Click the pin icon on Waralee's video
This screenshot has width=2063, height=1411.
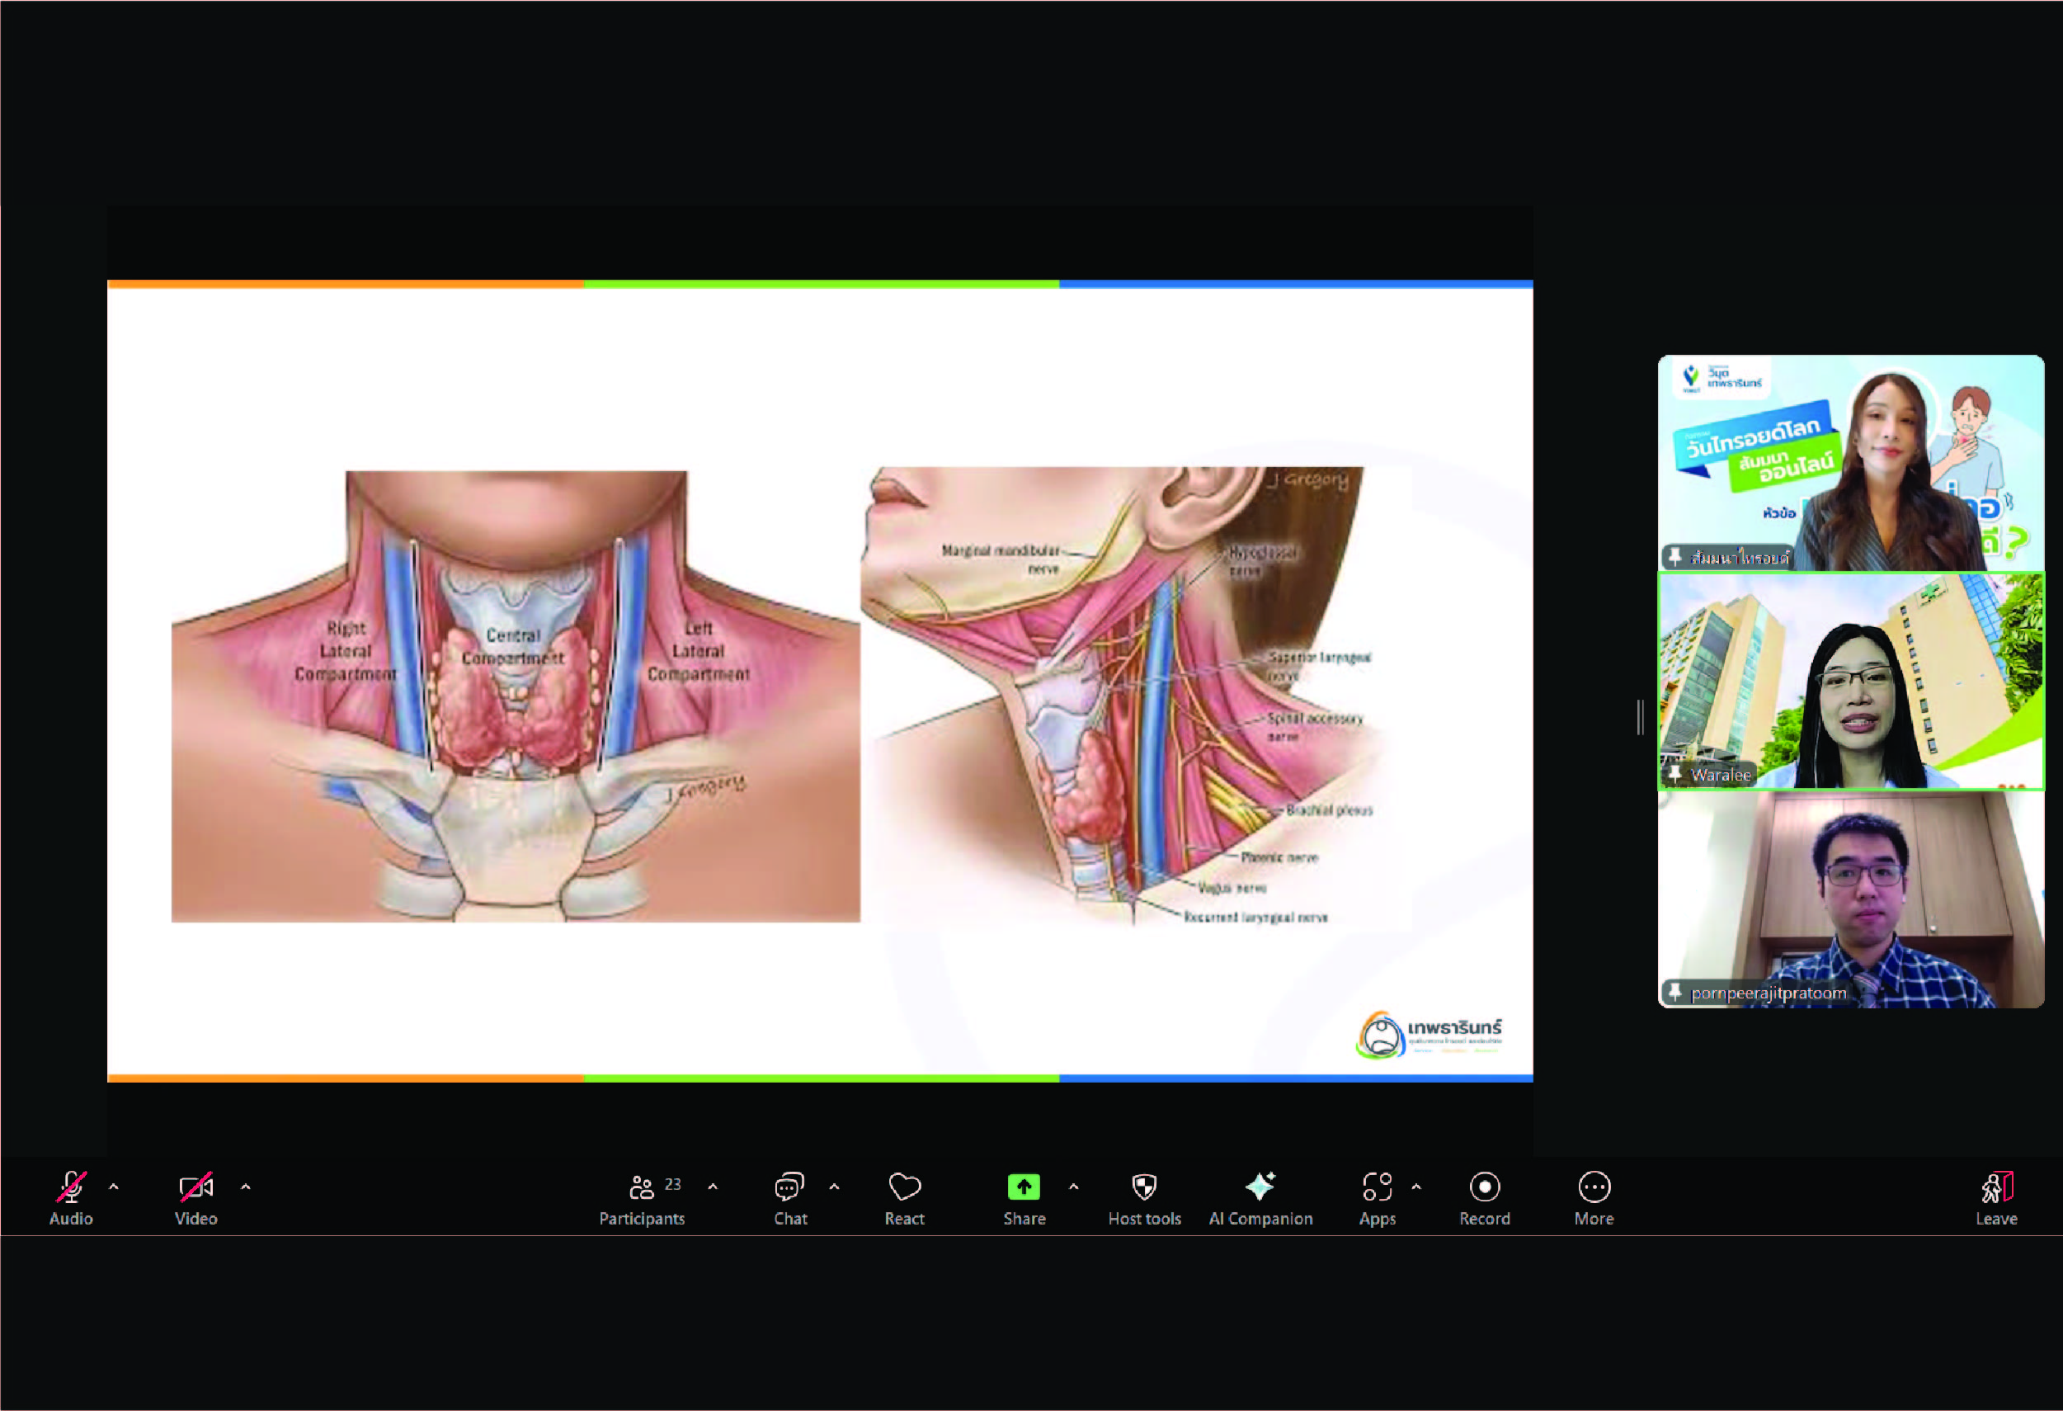[x=1675, y=774]
